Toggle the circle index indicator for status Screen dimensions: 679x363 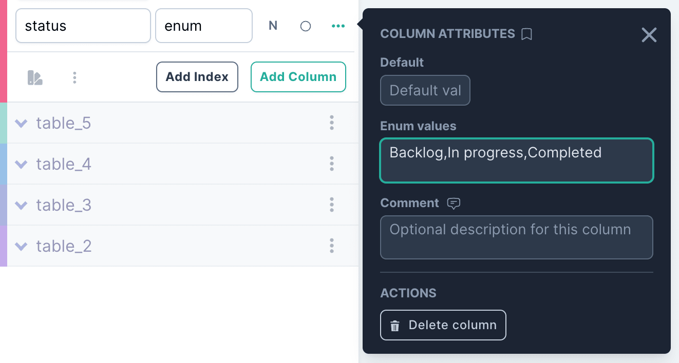click(306, 26)
